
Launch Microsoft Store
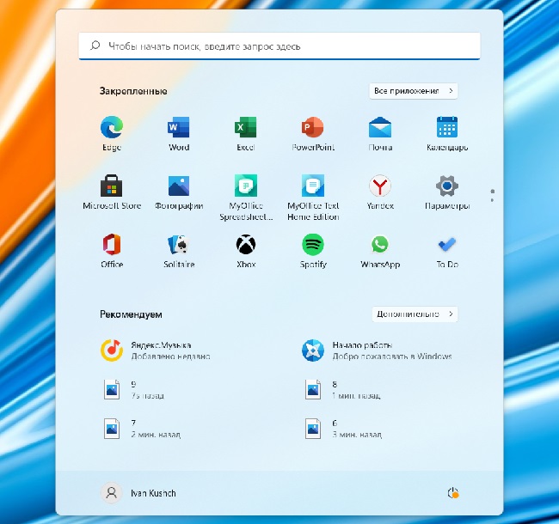tap(112, 192)
